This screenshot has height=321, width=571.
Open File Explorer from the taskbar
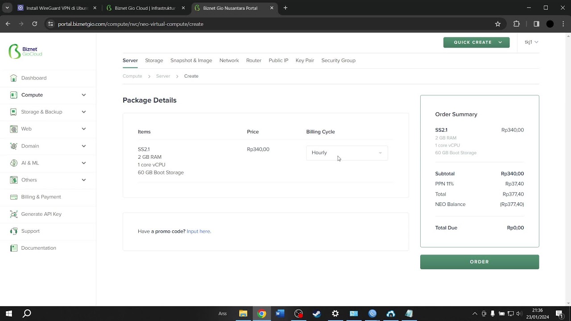(x=243, y=313)
